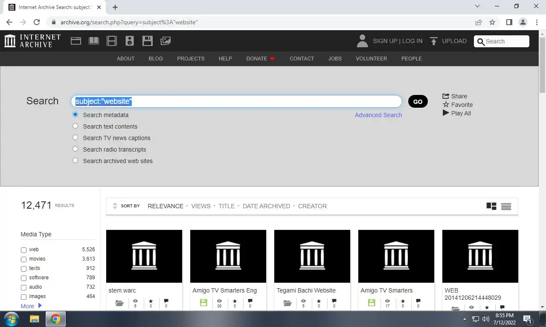This screenshot has width=546, height=327.
Task: Click the main search query field
Action: (x=236, y=101)
